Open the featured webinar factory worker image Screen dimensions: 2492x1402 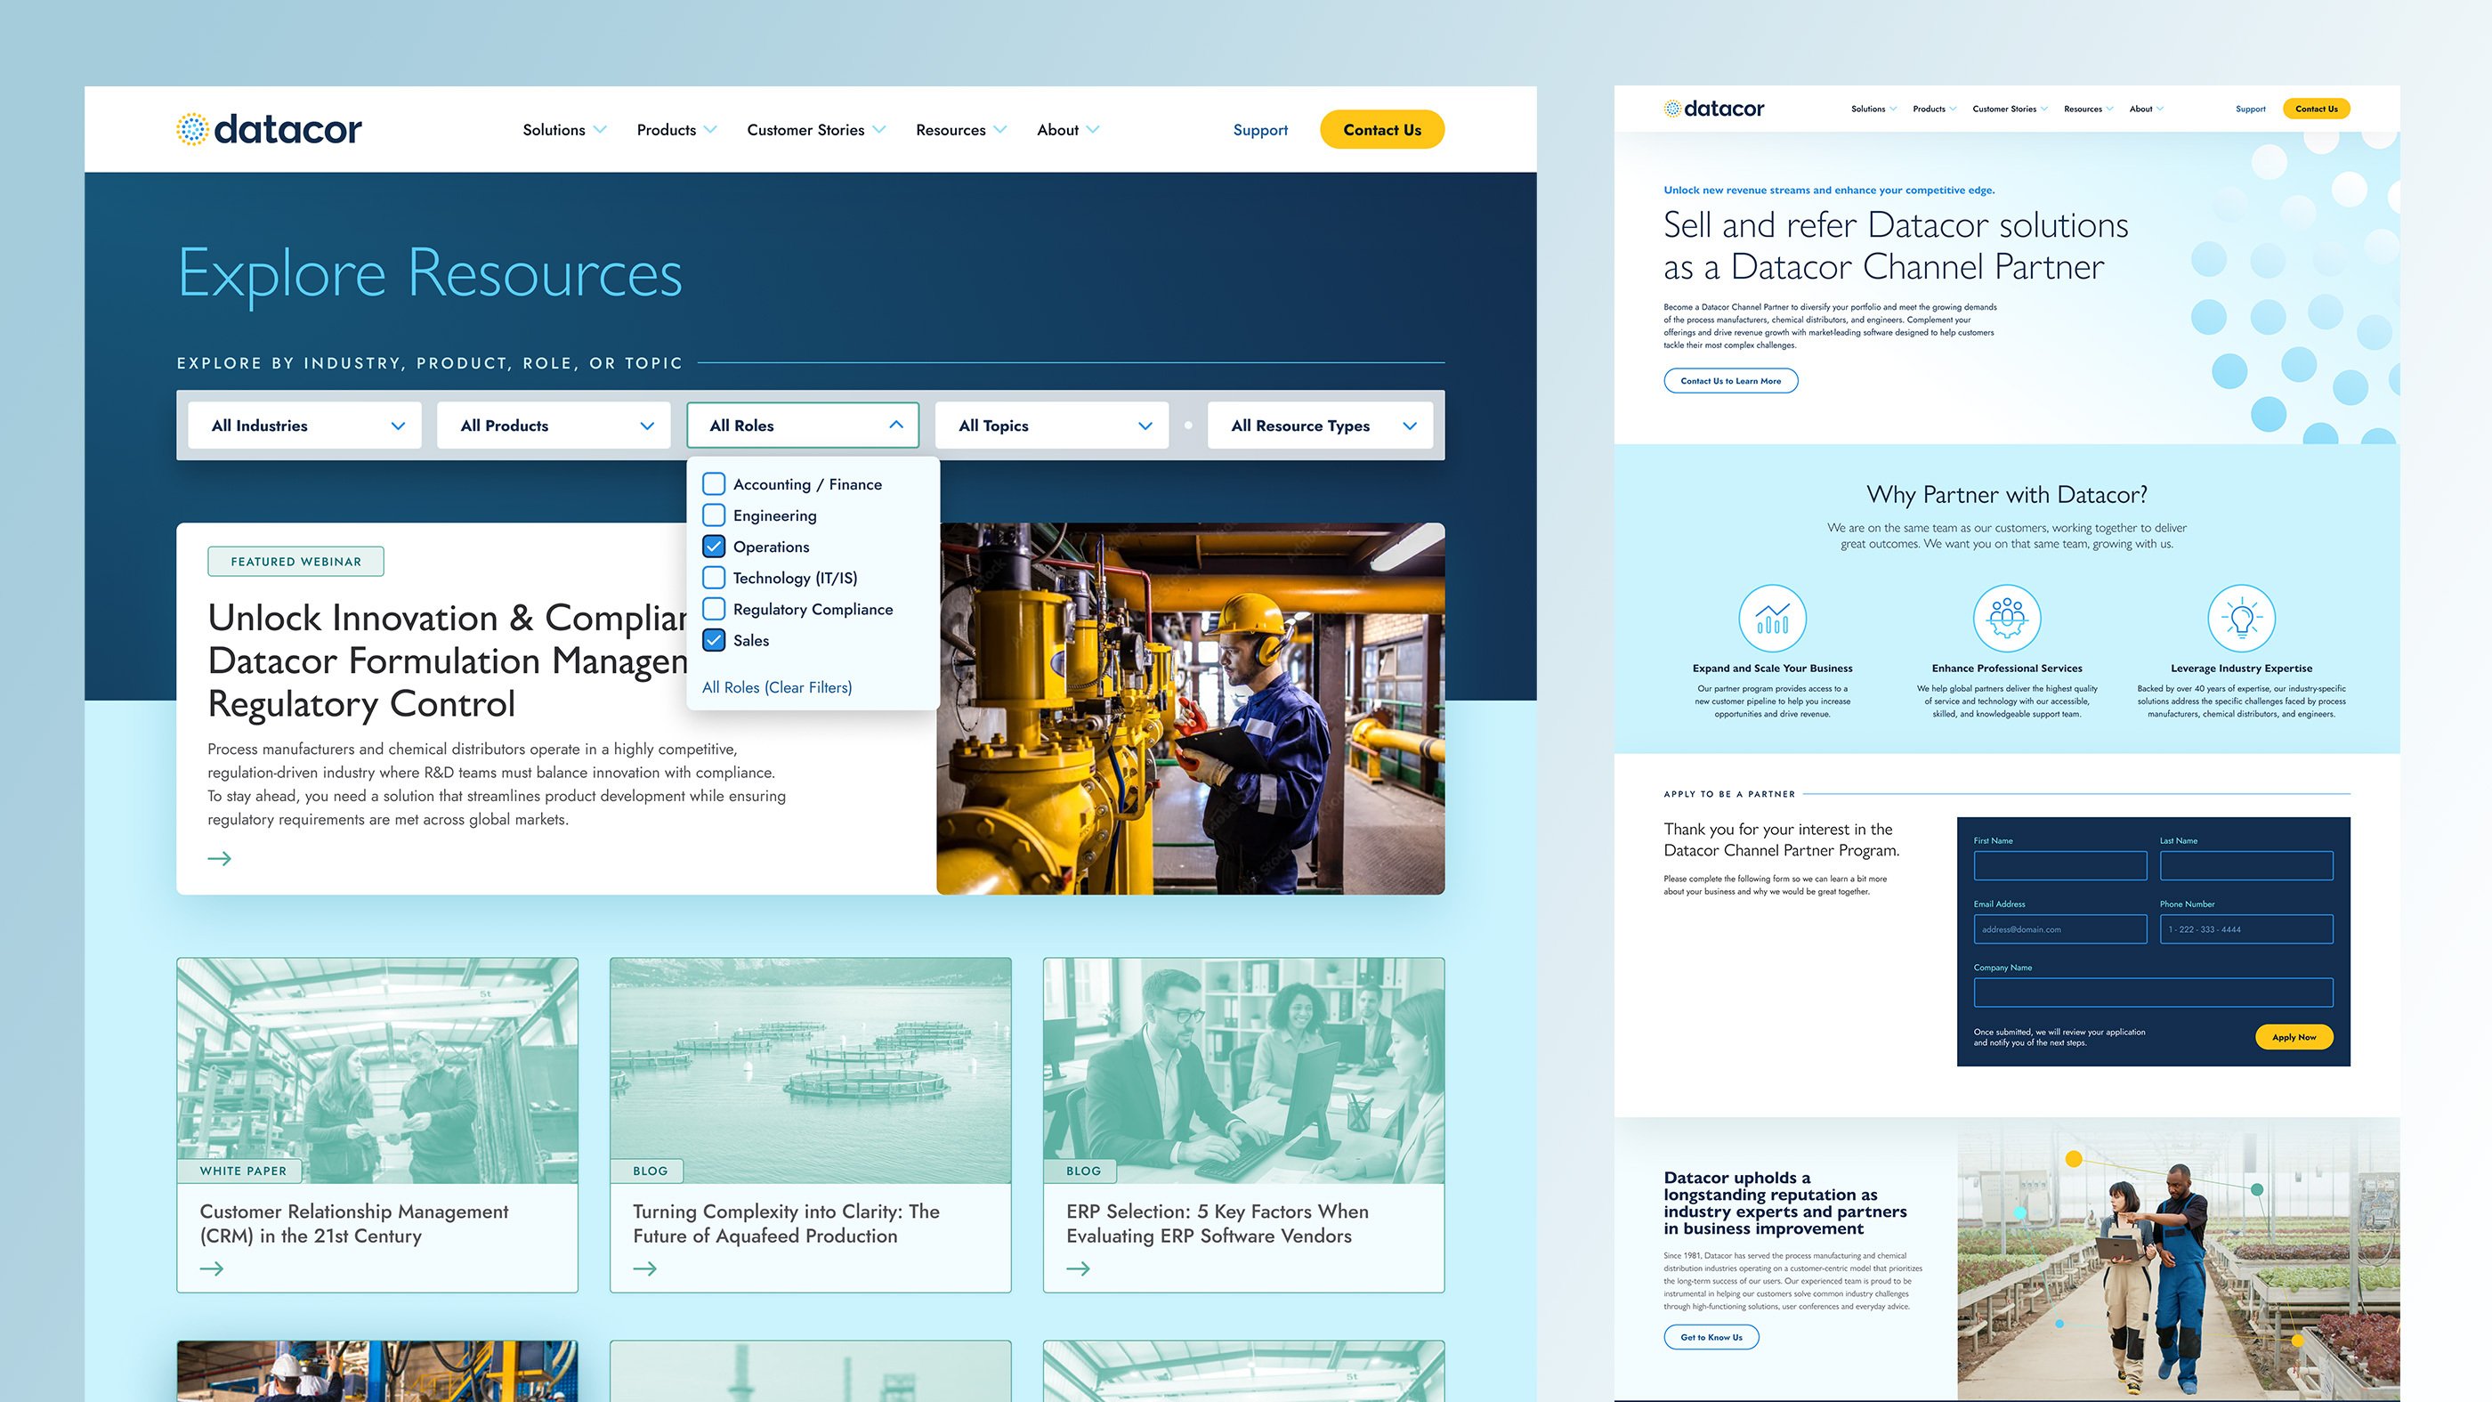pyautogui.click(x=1191, y=709)
